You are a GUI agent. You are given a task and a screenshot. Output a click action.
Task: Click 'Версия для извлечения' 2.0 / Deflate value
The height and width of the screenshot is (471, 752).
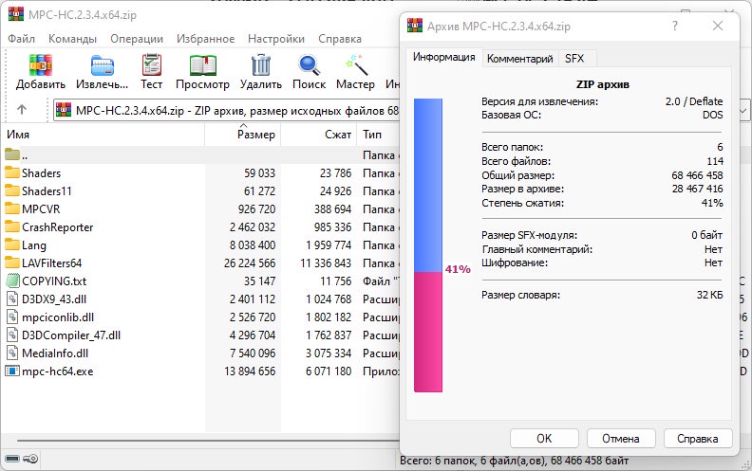[x=694, y=101]
